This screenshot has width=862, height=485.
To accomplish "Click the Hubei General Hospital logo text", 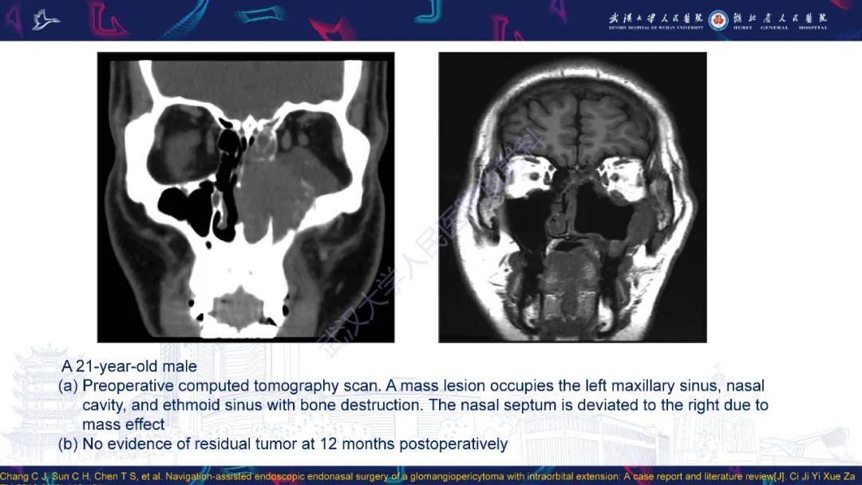I will pyautogui.click(x=780, y=20).
